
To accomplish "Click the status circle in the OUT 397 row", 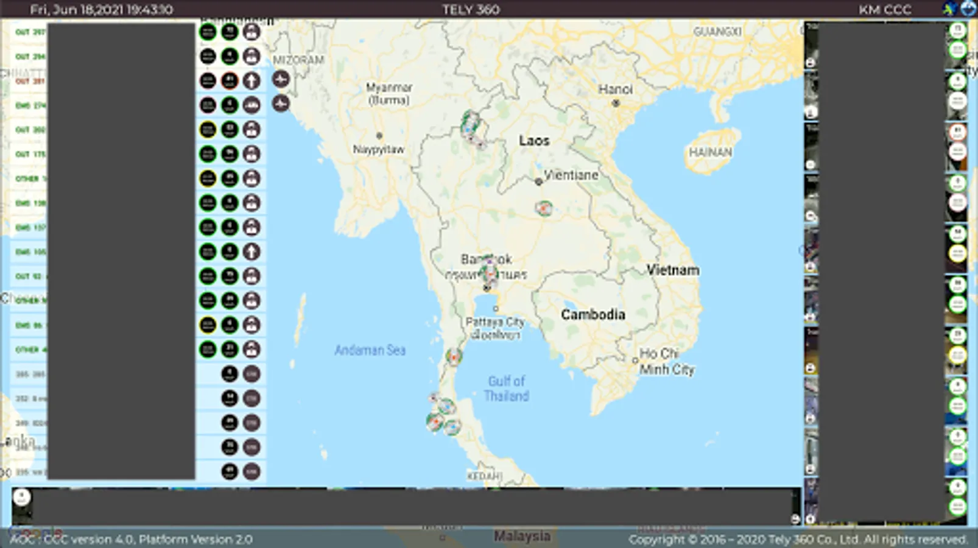I will click(208, 32).
